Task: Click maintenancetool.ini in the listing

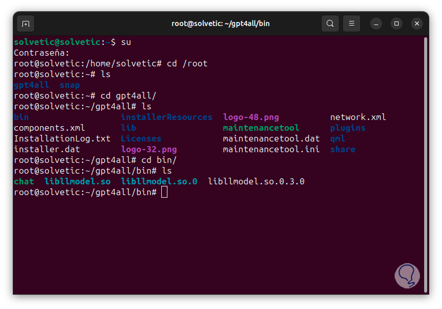Action: [271, 149]
